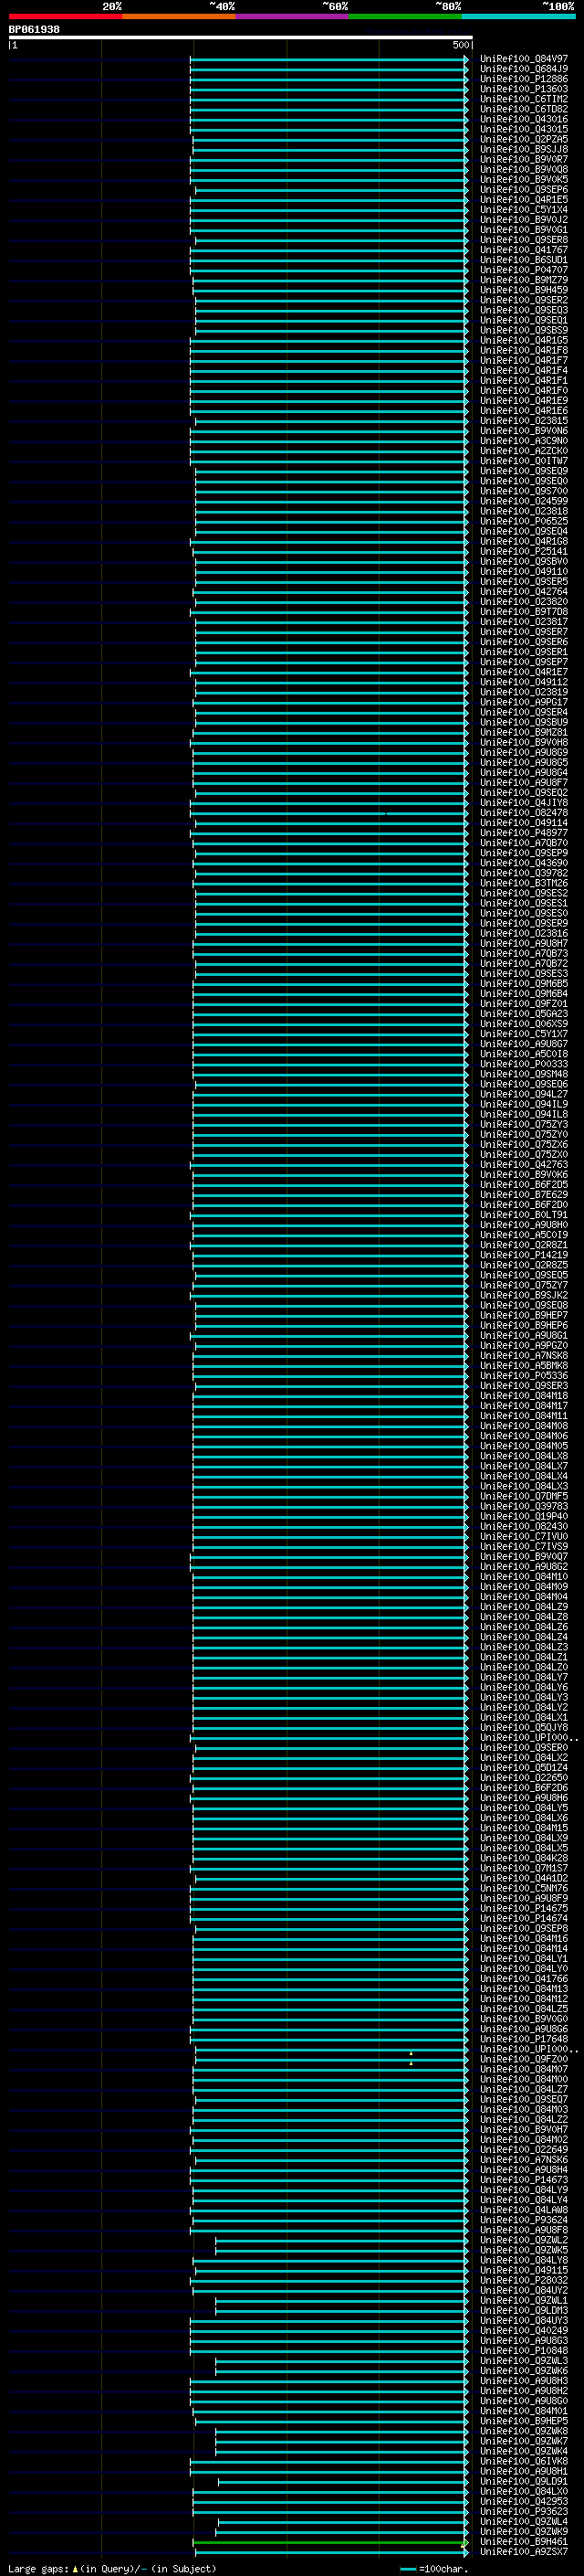584x2576 pixels.
Task: Open hit UniRef100_Q41767
Action: click(524, 250)
